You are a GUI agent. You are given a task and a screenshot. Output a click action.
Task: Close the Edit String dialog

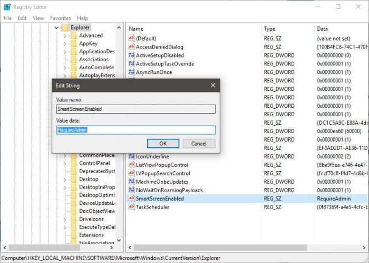(213, 86)
